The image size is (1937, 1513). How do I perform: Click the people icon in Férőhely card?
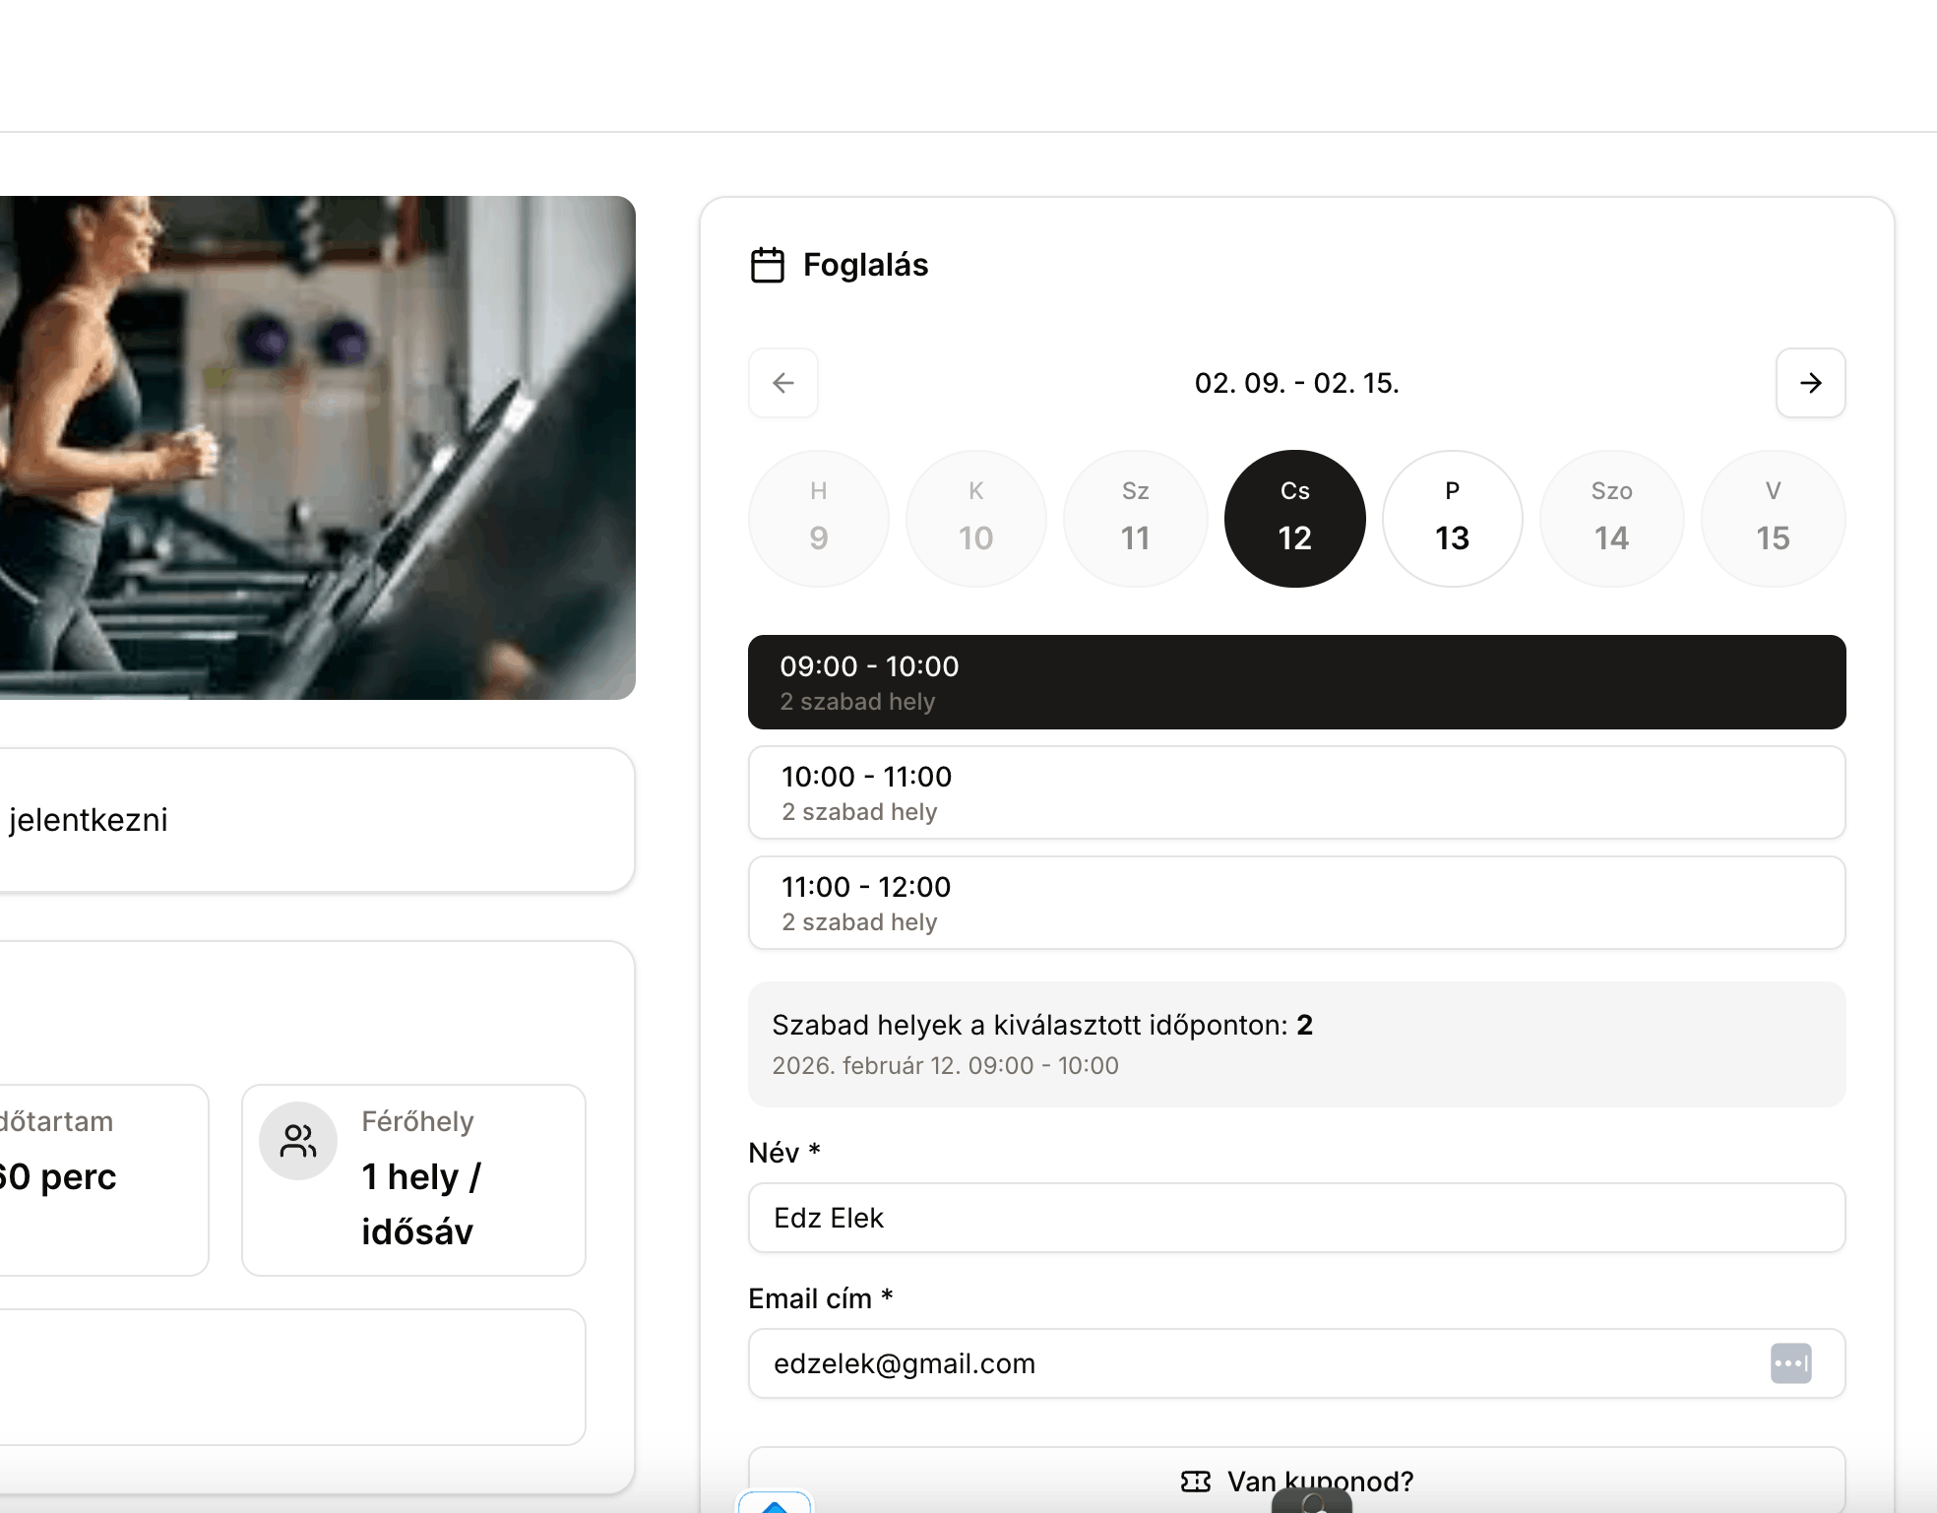[296, 1141]
